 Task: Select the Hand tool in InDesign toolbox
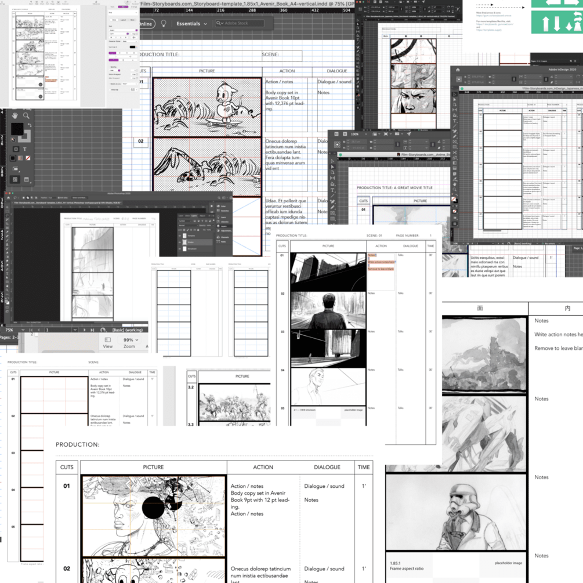(x=15, y=115)
